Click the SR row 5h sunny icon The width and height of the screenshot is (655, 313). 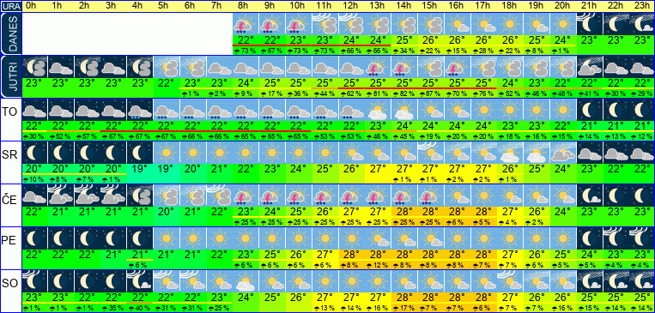[167, 153]
